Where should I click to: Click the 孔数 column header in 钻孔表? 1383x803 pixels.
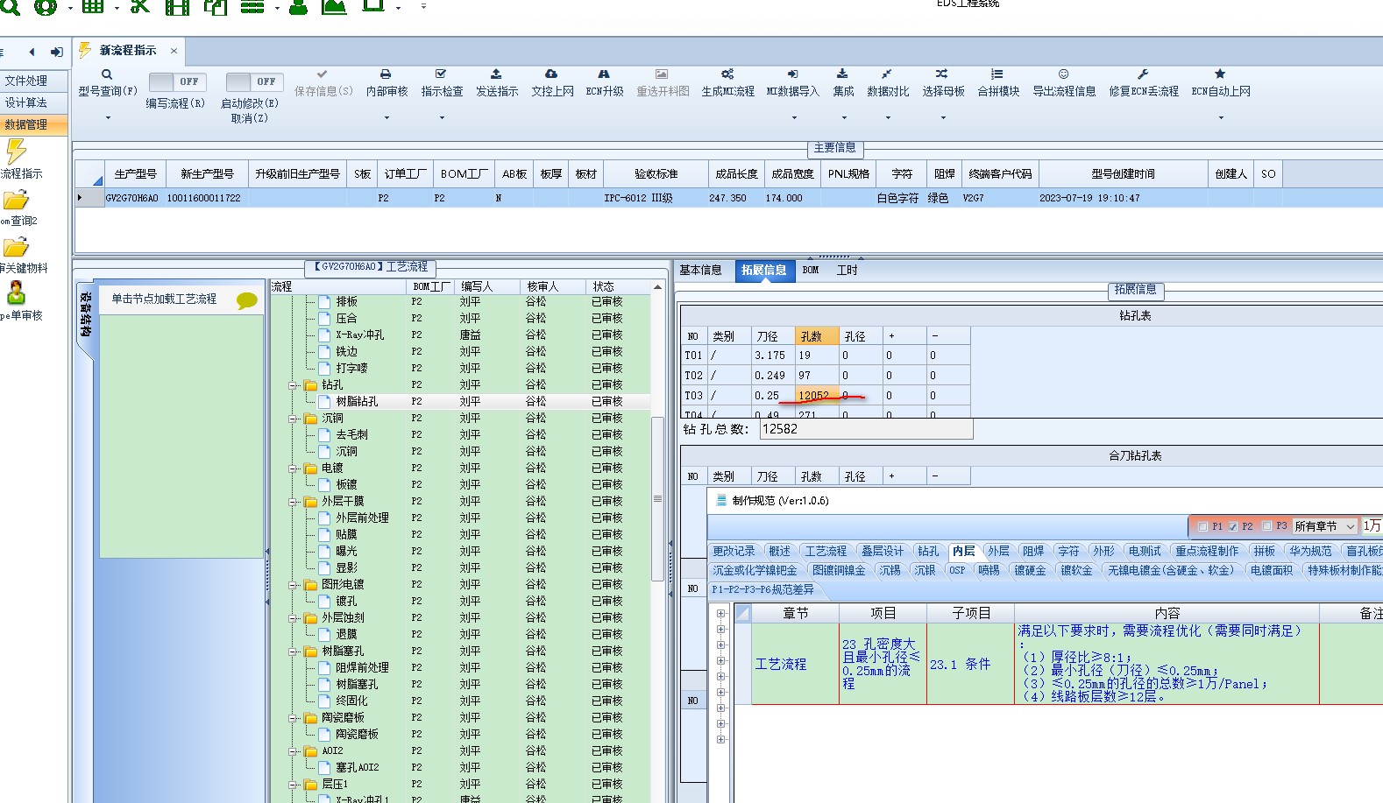(x=817, y=336)
